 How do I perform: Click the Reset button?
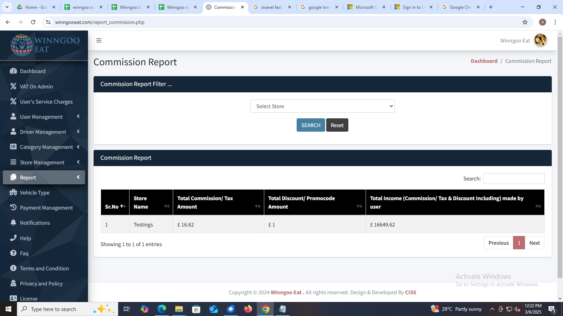[337, 125]
